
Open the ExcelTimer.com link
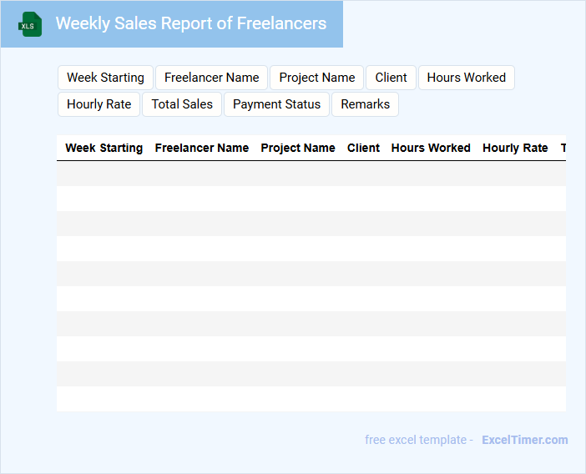[524, 440]
